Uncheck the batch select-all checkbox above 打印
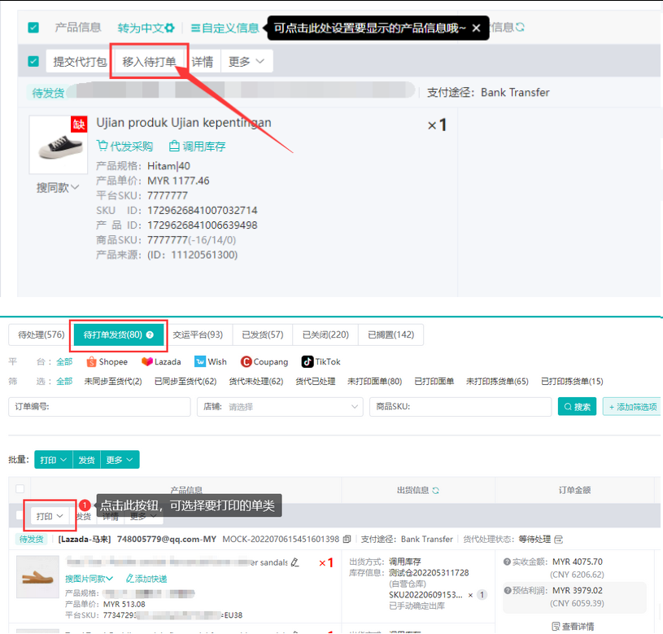The image size is (663, 634). click(x=20, y=489)
